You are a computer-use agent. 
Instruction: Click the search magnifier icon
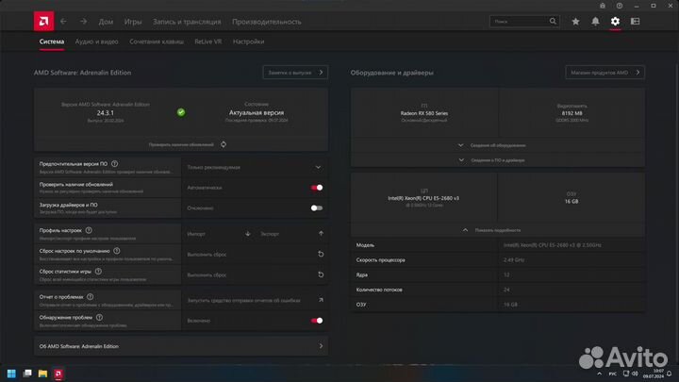(x=553, y=21)
